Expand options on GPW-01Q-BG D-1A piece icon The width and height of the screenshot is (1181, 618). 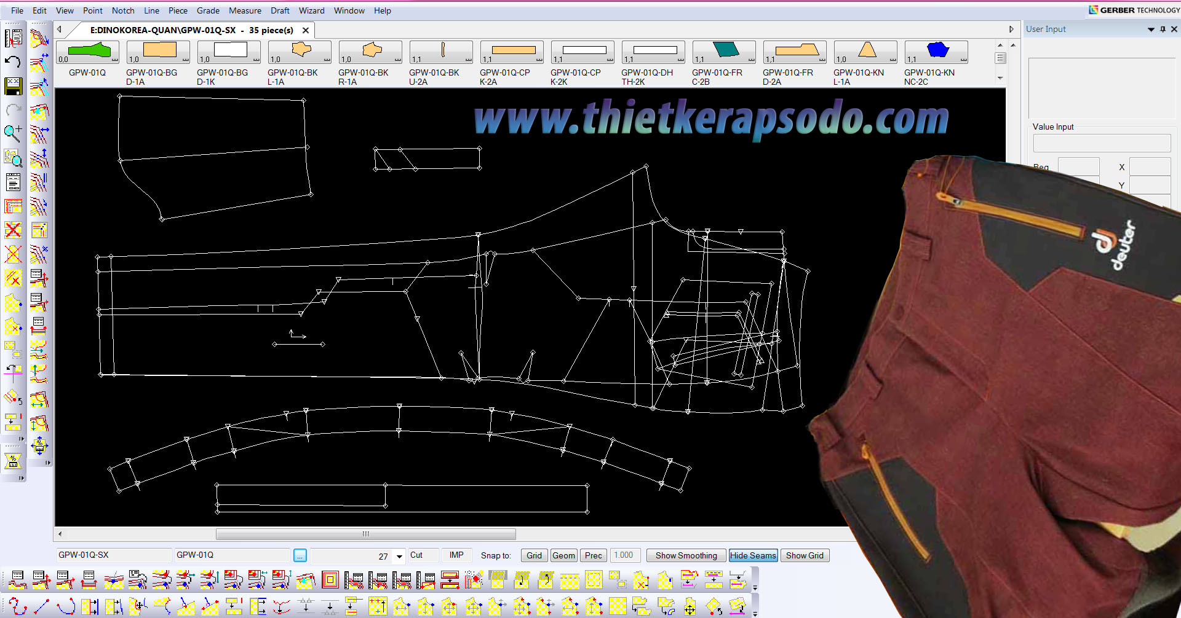point(185,60)
